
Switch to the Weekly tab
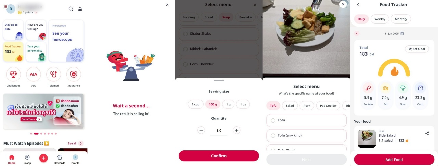(380, 19)
